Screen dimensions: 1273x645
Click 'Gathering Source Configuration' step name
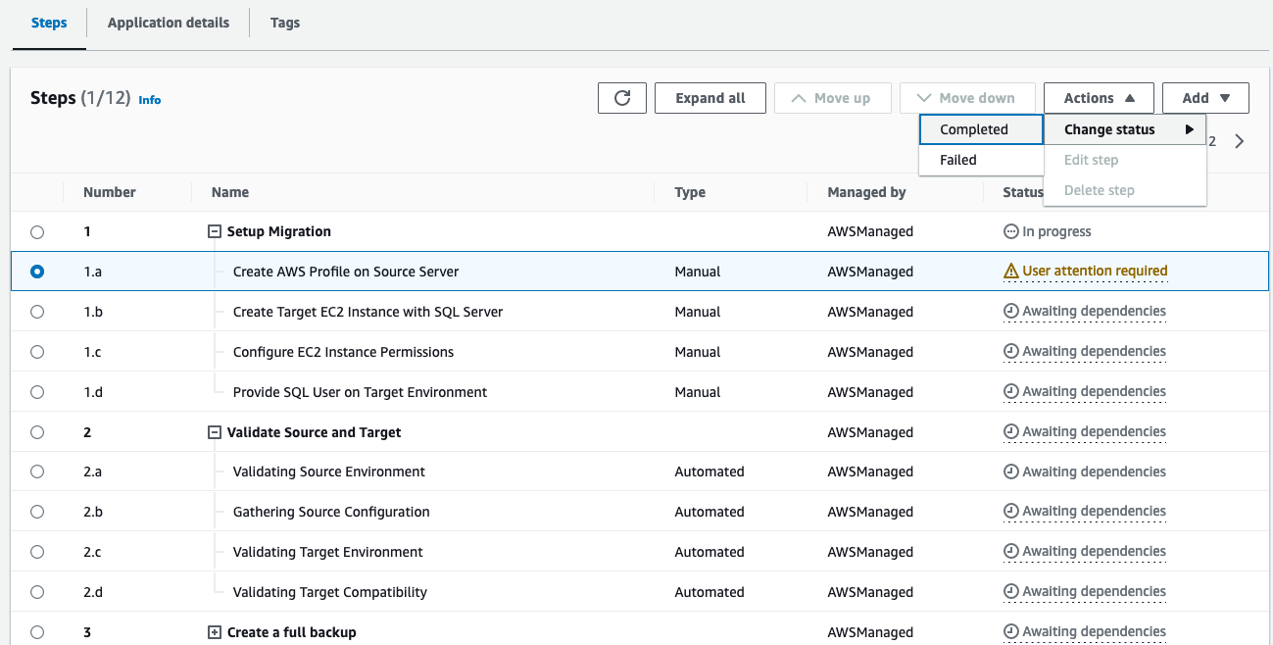pyautogui.click(x=331, y=512)
